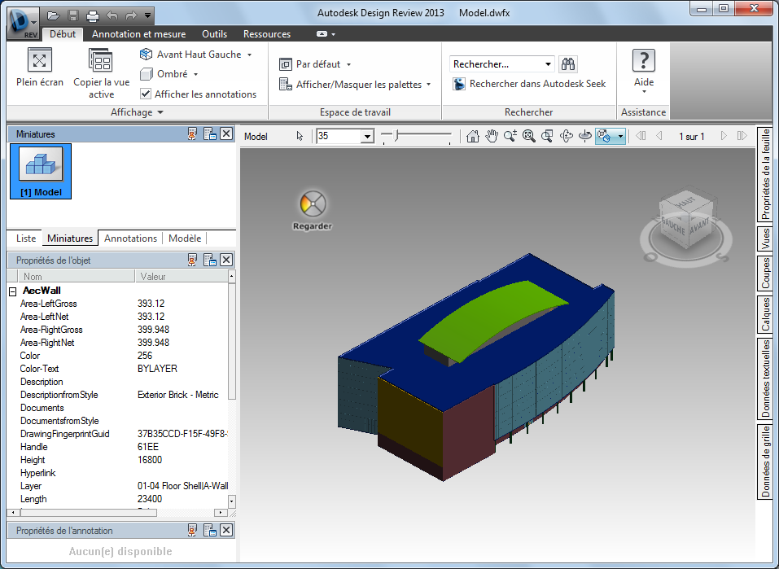779x569 pixels.
Task: Close the Propriétés de l'objet palette
Action: click(226, 260)
